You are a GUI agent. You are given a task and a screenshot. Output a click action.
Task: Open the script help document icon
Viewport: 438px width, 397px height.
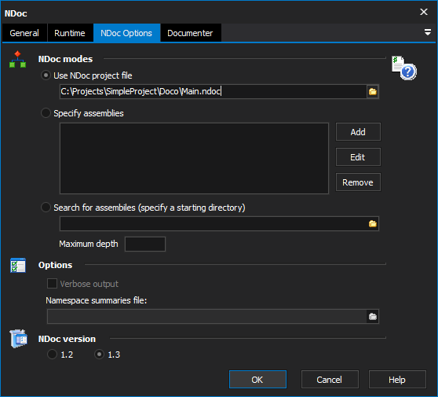click(404, 68)
